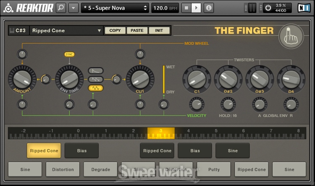Click the COPY button
This screenshot has width=315, height=186.
coord(115,31)
